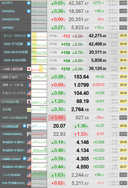Click the dollar-yen rate 153.64
The width and height of the screenshot is (128, 188).
pyautogui.click(x=81, y=77)
